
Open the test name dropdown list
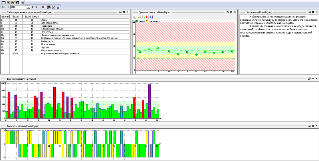(28, 7)
